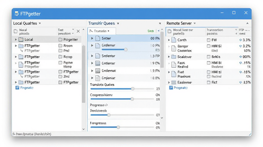The width and height of the screenshot is (263, 147).
Task: Toggle the Flet checkbox
Action: [209, 82]
